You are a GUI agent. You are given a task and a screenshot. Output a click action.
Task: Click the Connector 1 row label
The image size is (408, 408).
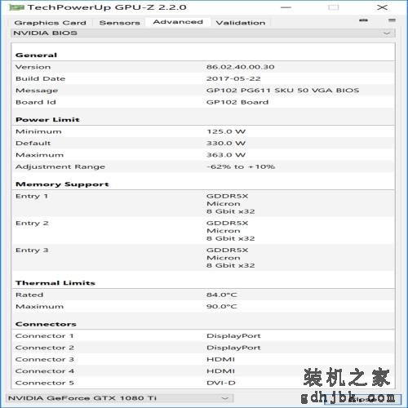click(x=45, y=335)
